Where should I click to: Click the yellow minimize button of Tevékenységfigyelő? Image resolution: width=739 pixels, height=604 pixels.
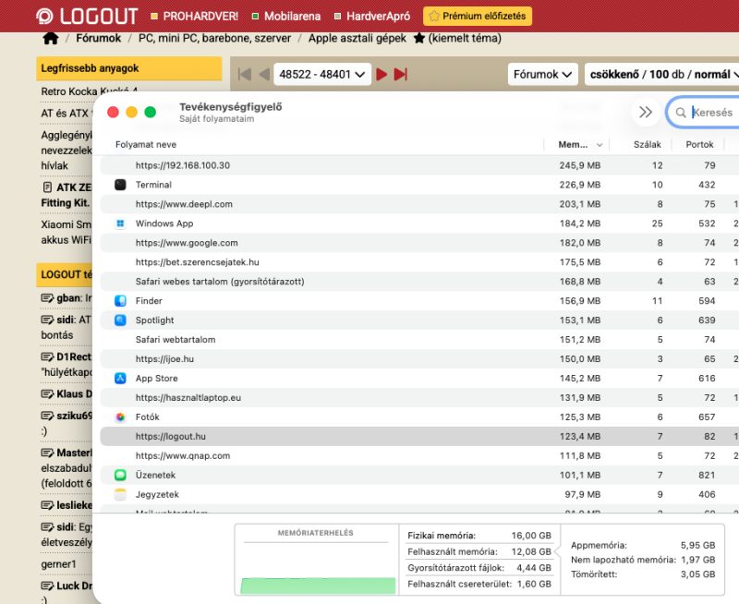[131, 112]
